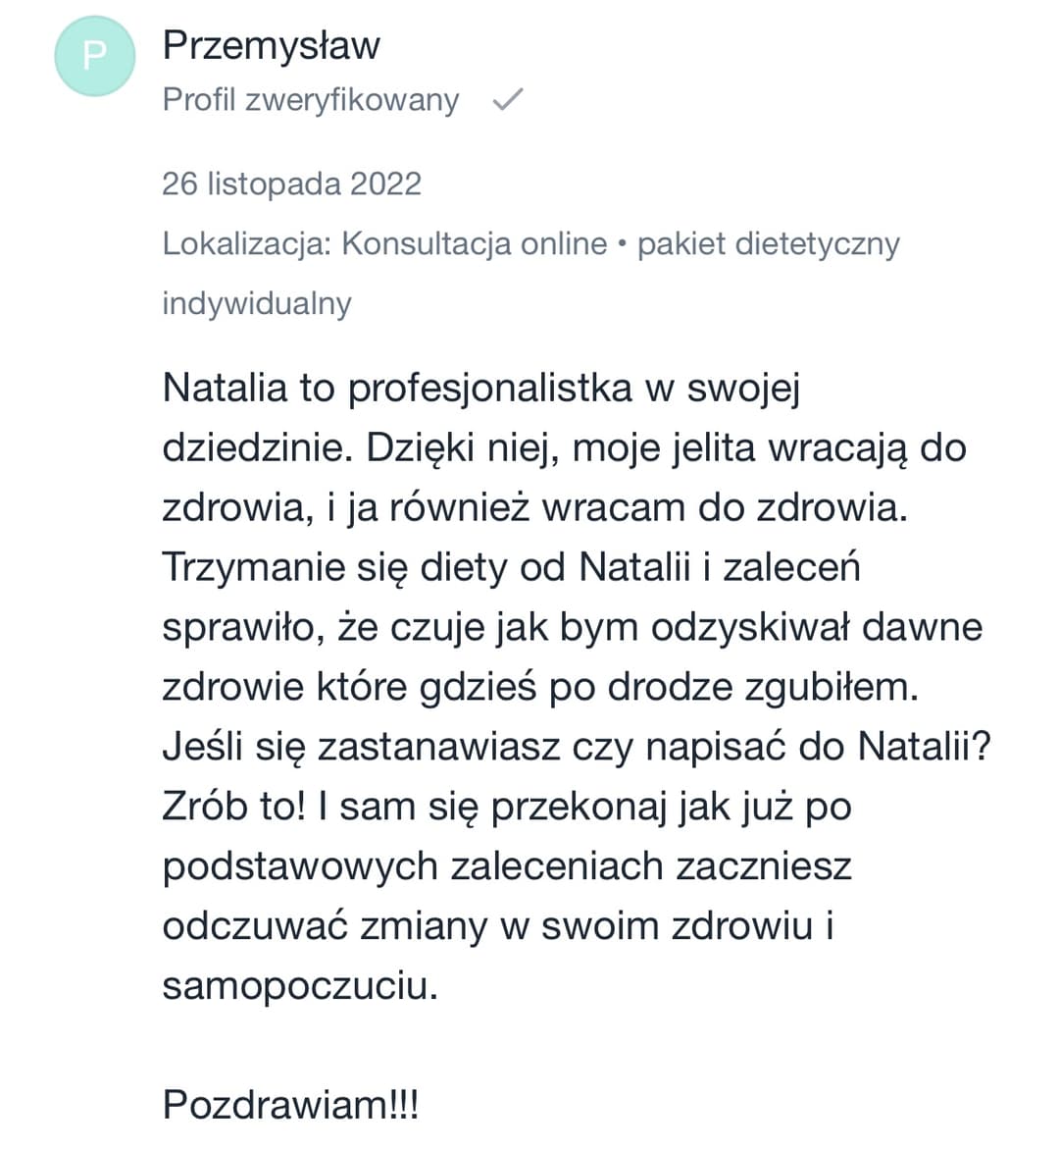The width and height of the screenshot is (1059, 1151).
Task: Click the "Profil zweryfikowany" label
Action: pos(310,100)
